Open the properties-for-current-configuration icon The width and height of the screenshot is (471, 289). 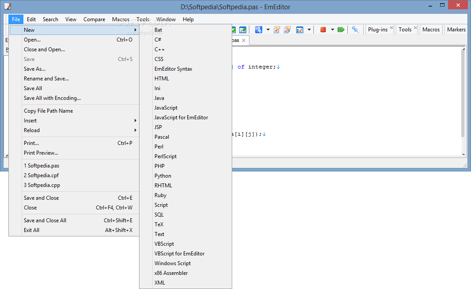(277, 30)
